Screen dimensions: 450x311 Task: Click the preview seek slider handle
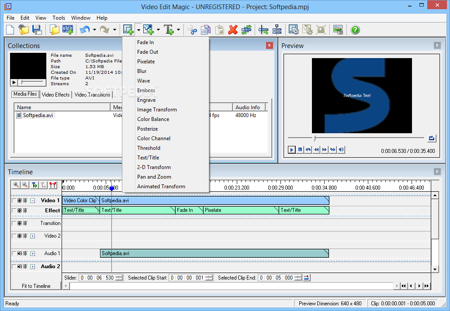(315, 138)
